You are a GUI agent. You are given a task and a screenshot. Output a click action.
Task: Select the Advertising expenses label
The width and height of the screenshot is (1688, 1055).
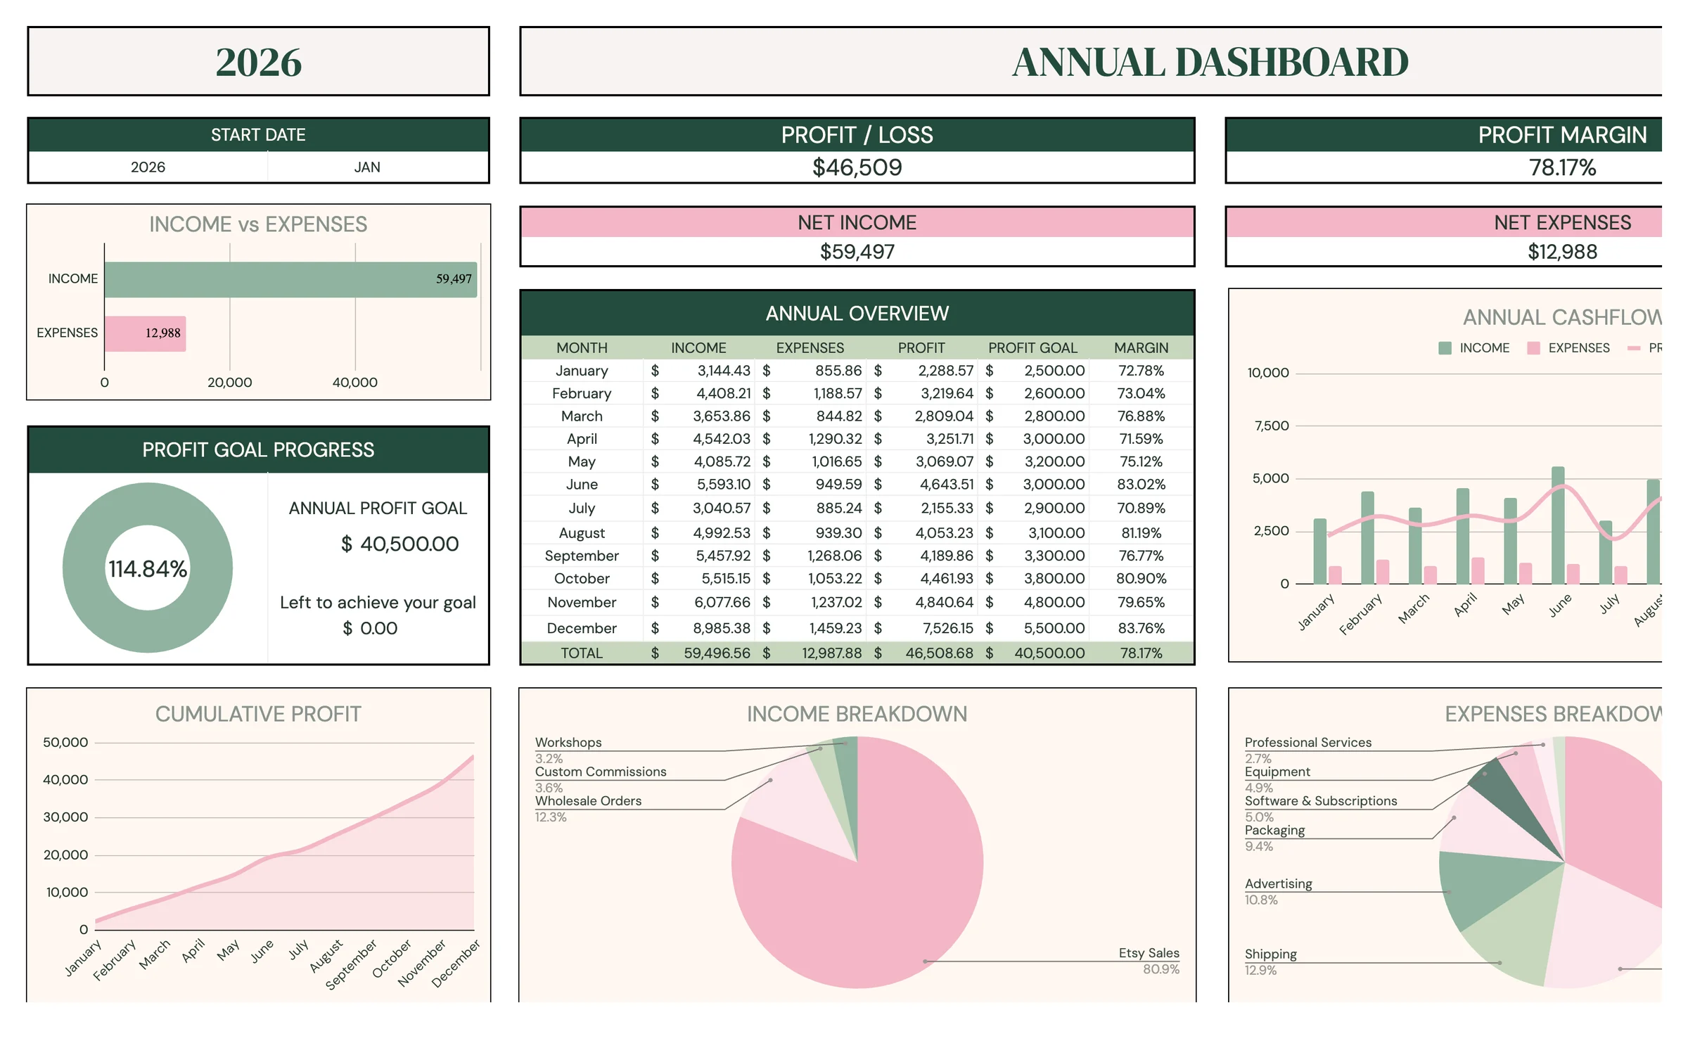(x=1278, y=884)
